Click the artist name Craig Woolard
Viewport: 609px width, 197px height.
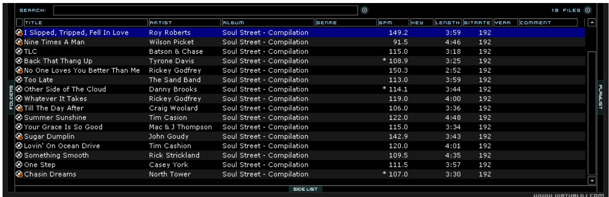tap(174, 108)
